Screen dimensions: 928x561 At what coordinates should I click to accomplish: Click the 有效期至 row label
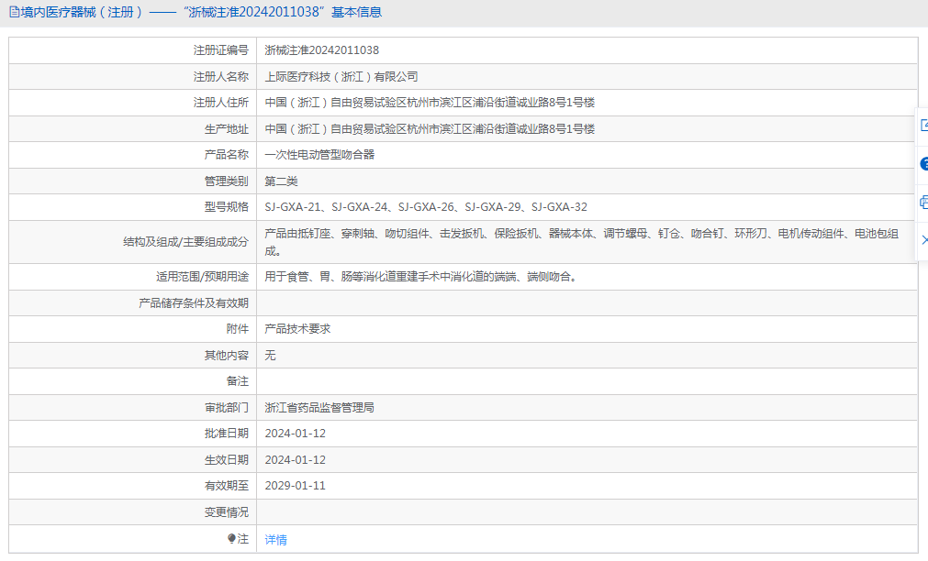[226, 486]
